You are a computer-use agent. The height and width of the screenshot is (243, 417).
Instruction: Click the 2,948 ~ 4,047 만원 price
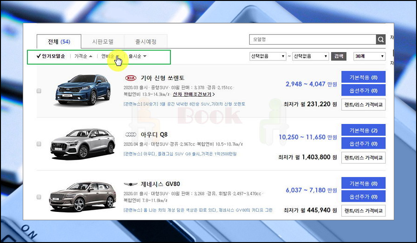click(311, 84)
